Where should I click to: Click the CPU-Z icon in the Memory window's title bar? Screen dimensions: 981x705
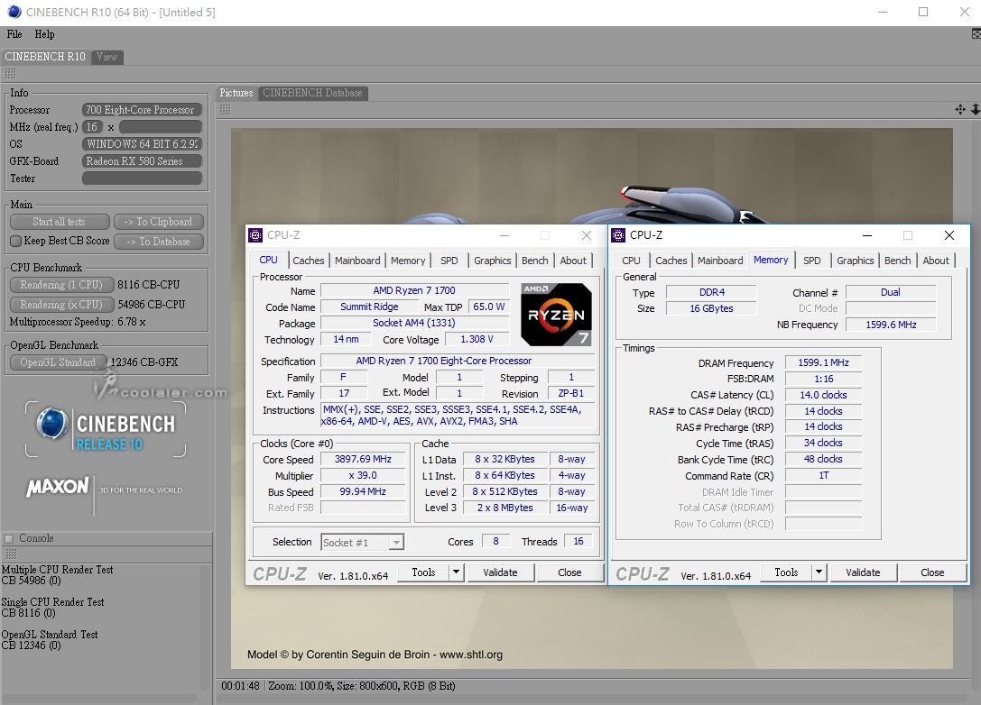[x=618, y=235]
